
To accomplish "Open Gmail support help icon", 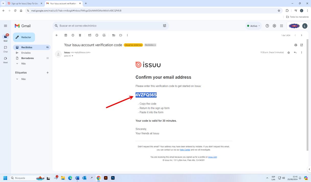I will [267, 26].
